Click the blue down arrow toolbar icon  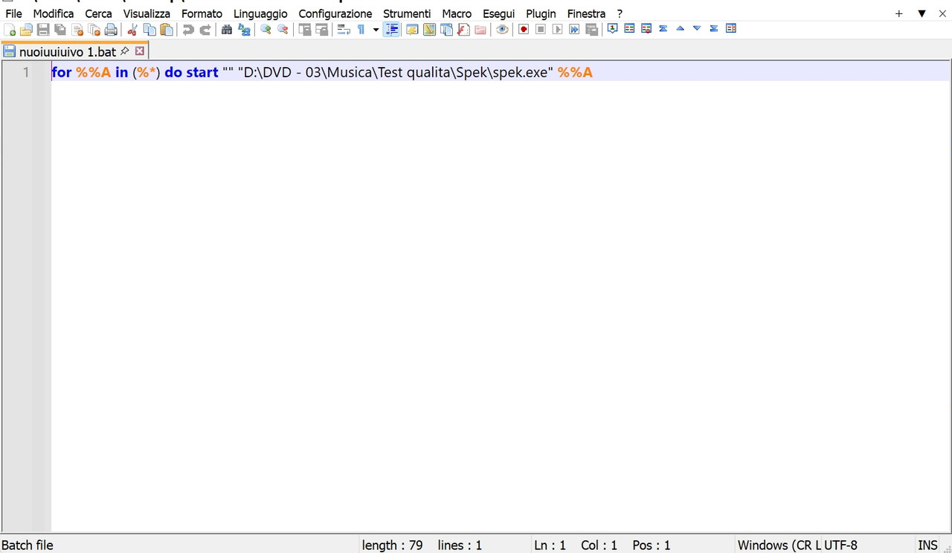pyautogui.click(x=697, y=29)
